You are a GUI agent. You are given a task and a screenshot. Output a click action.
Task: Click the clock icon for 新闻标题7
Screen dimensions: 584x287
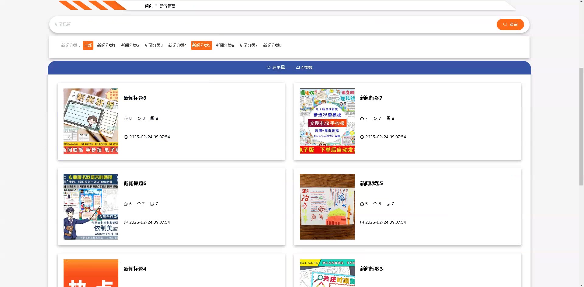(362, 137)
